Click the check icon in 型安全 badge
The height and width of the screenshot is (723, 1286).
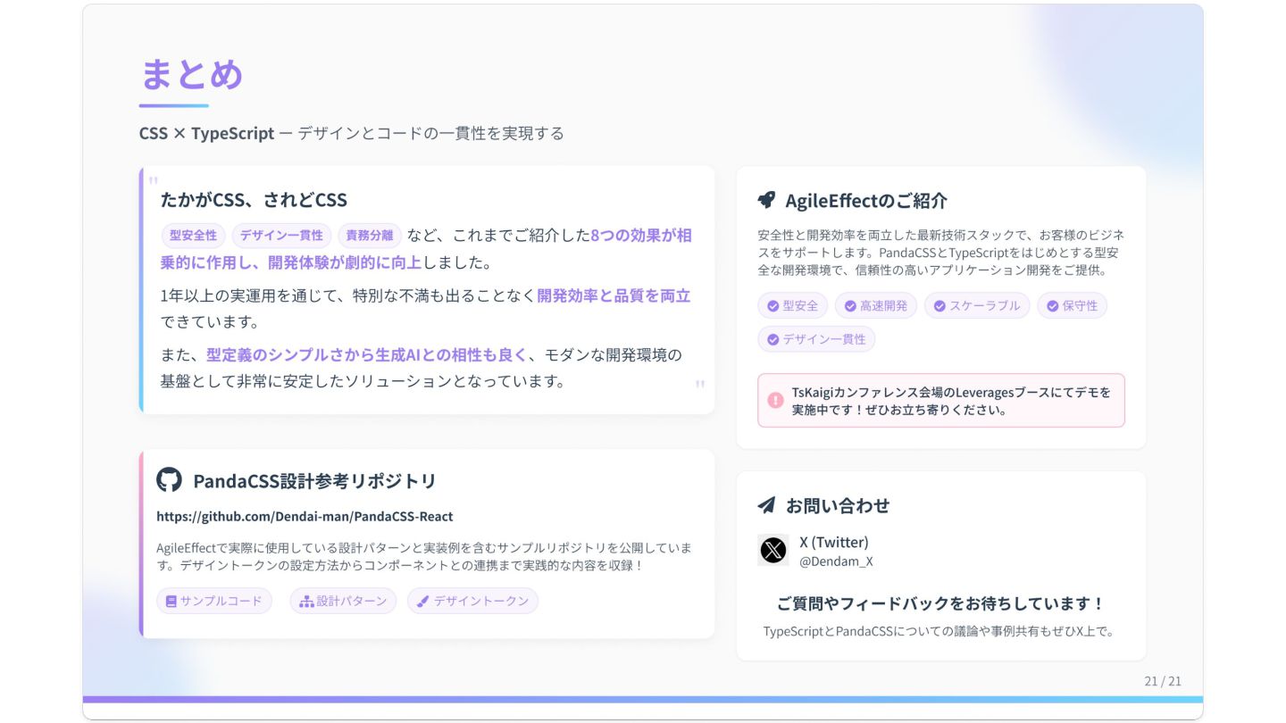click(x=773, y=305)
